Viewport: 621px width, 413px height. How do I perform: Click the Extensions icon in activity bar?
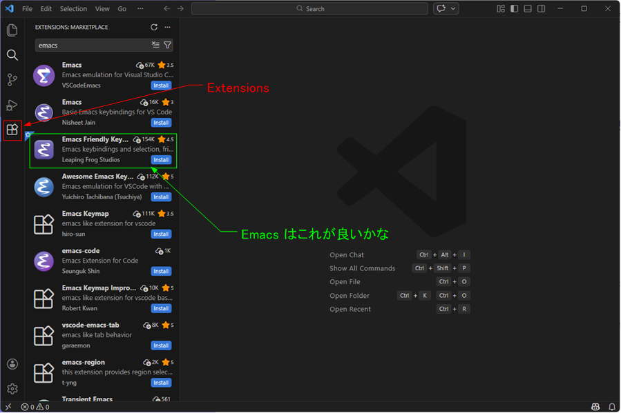(x=12, y=130)
